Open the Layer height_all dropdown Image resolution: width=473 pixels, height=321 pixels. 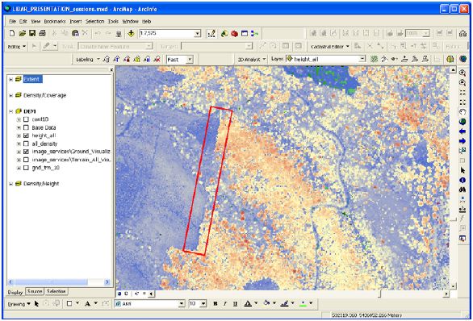(362, 59)
